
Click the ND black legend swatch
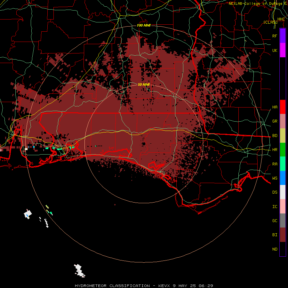pyautogui.click(x=283, y=249)
